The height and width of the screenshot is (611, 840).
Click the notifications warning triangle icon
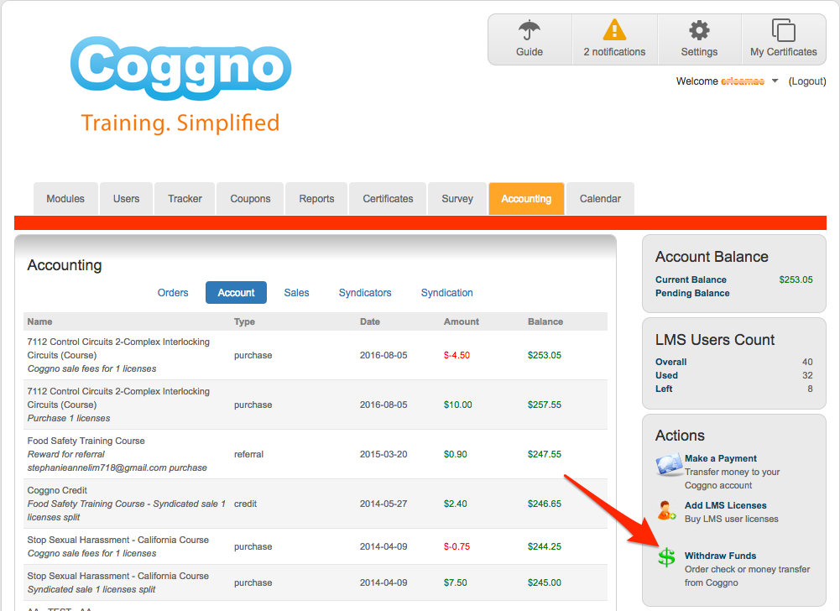pyautogui.click(x=614, y=29)
